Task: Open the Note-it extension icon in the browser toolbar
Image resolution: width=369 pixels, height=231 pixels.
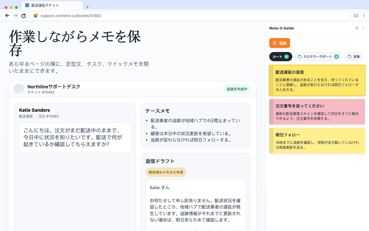Action: (356, 16)
